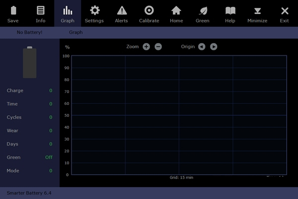Minimize the Smarter Battery window
Image resolution: width=298 pixels, height=199 pixels.
(257, 13)
